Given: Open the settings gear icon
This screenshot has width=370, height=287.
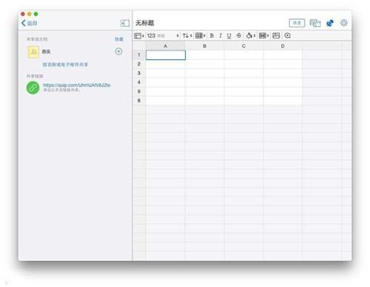Looking at the screenshot, I should [344, 23].
